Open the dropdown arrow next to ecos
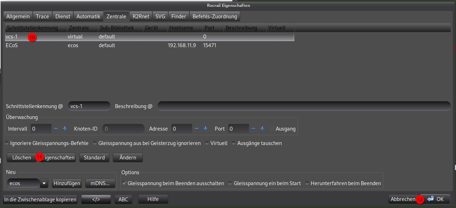Image resolution: width=456 pixels, height=208 pixels. tap(44, 183)
